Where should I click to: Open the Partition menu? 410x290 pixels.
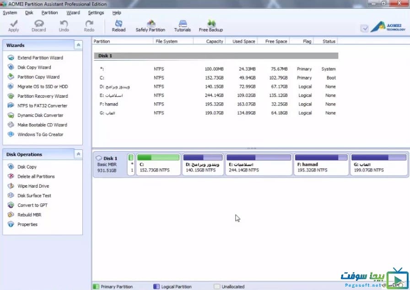[x=49, y=12]
